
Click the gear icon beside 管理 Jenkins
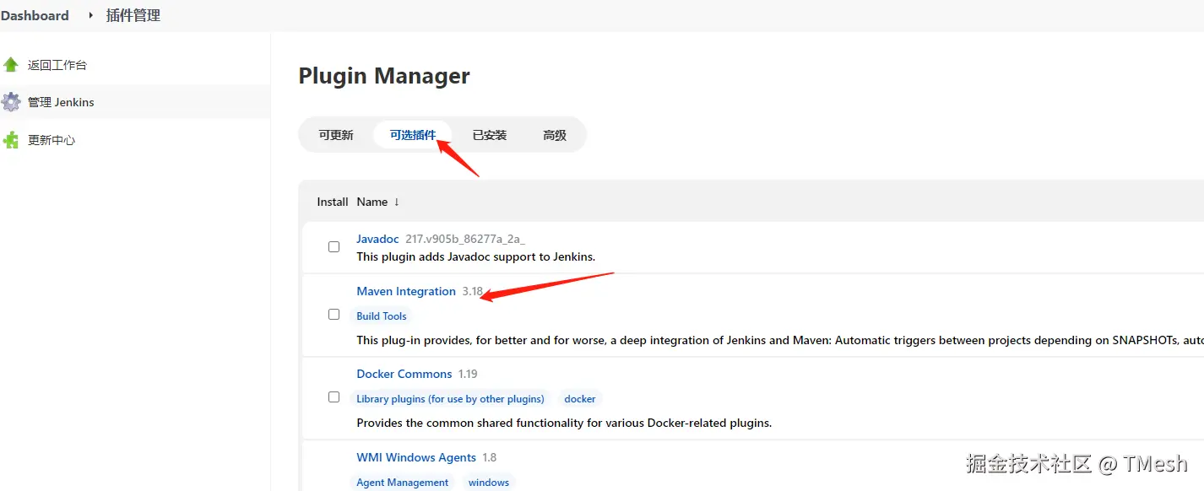(x=11, y=102)
